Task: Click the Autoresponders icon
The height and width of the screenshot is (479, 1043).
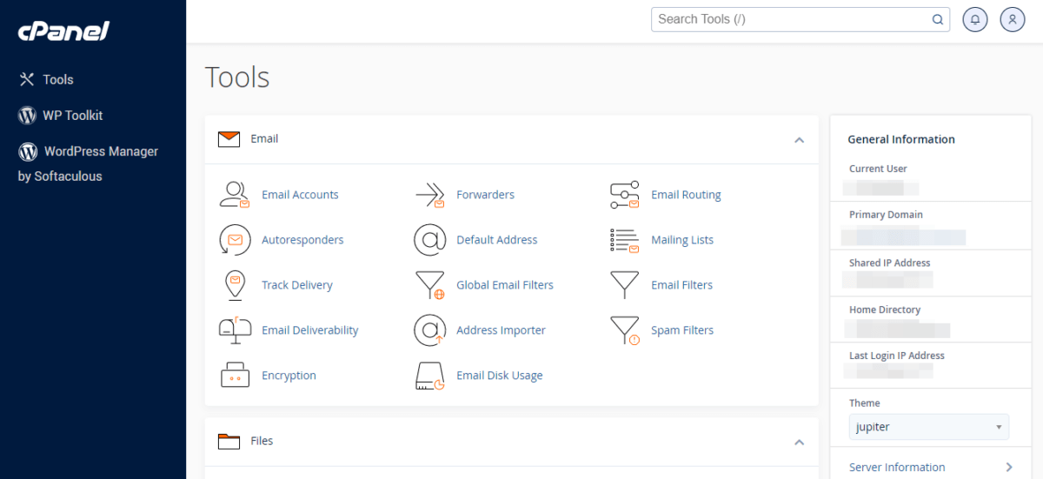Action: 235,240
